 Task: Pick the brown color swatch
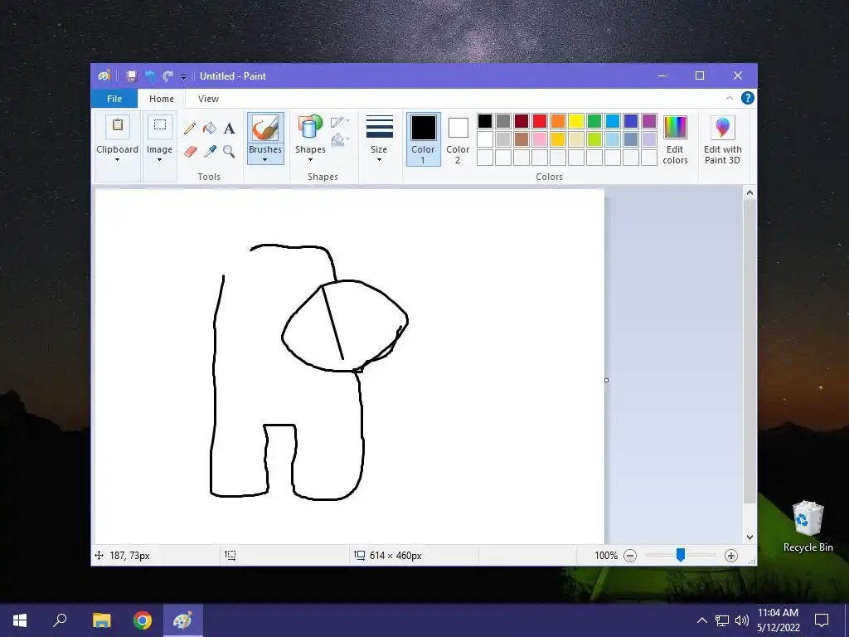pos(522,139)
